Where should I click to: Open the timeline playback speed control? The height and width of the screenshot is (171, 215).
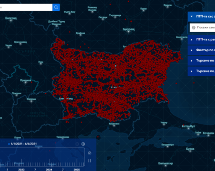(x=89, y=153)
